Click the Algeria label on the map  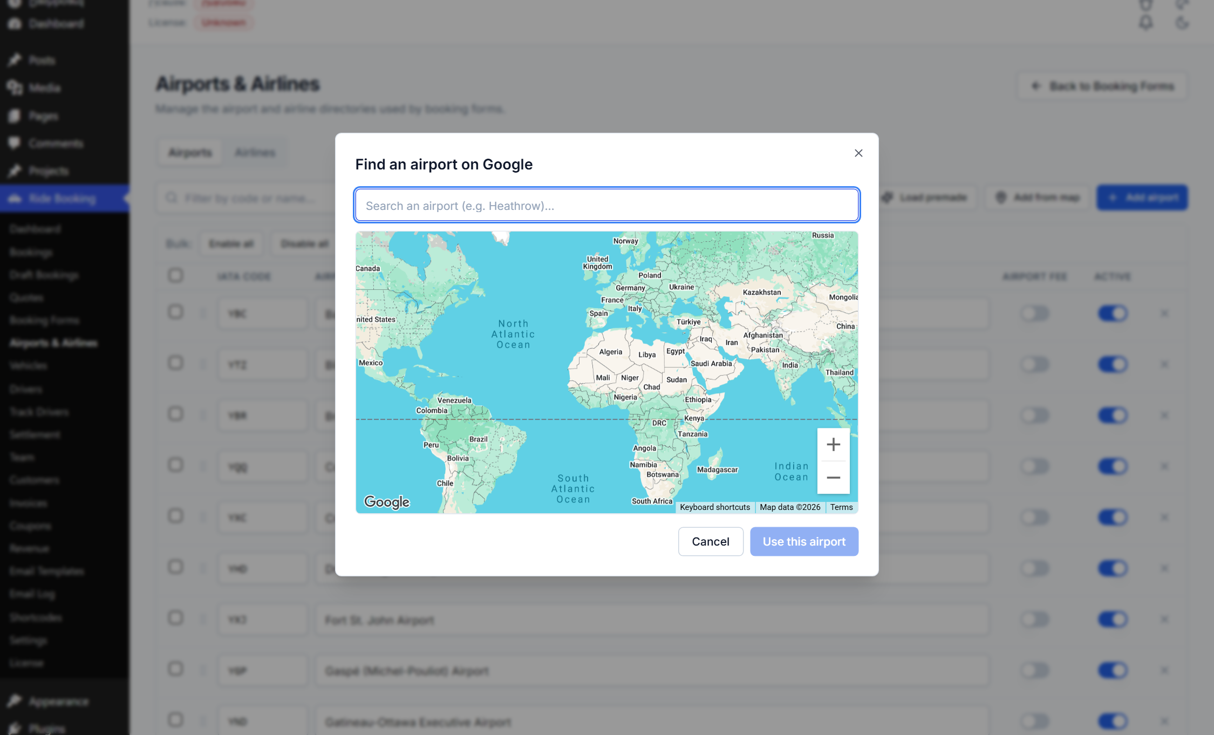[x=610, y=352]
